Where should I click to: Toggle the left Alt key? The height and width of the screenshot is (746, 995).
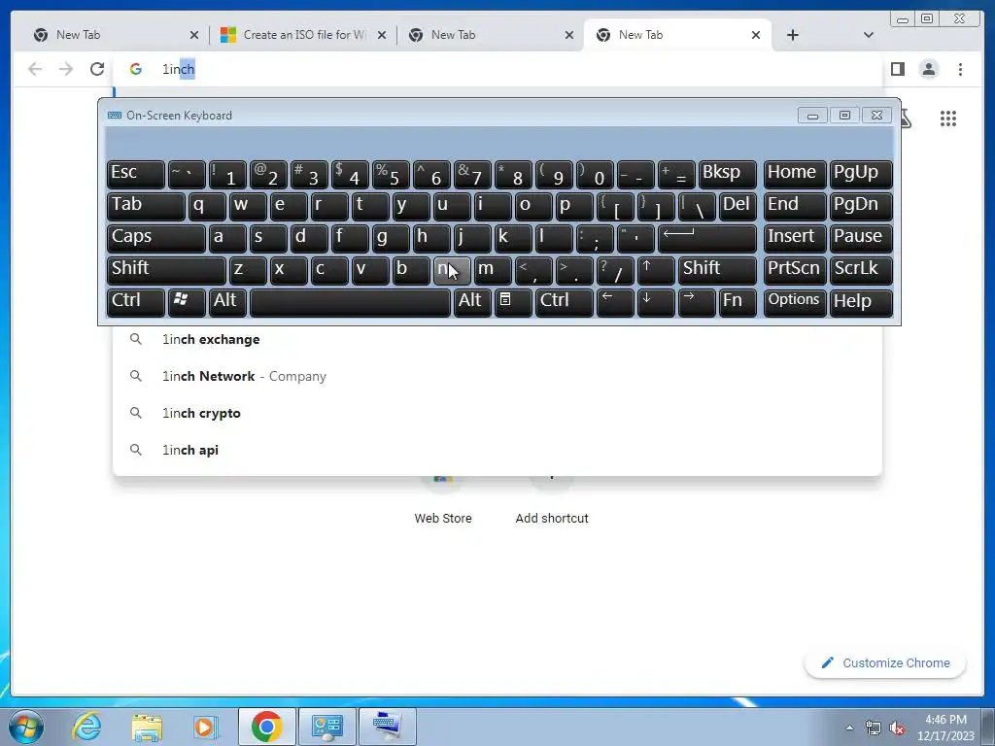tap(227, 302)
